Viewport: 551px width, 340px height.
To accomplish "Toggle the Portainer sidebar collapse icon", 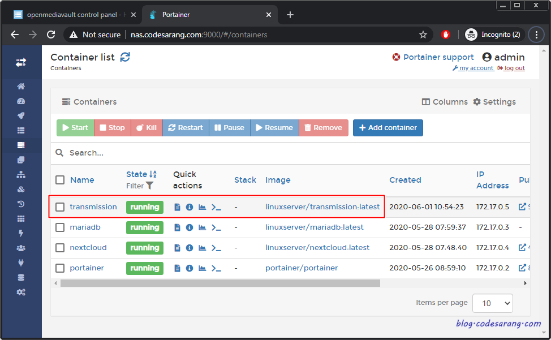I will pos(21,63).
